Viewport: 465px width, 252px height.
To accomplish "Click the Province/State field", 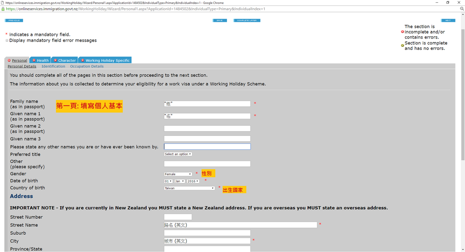I will tap(207, 249).
